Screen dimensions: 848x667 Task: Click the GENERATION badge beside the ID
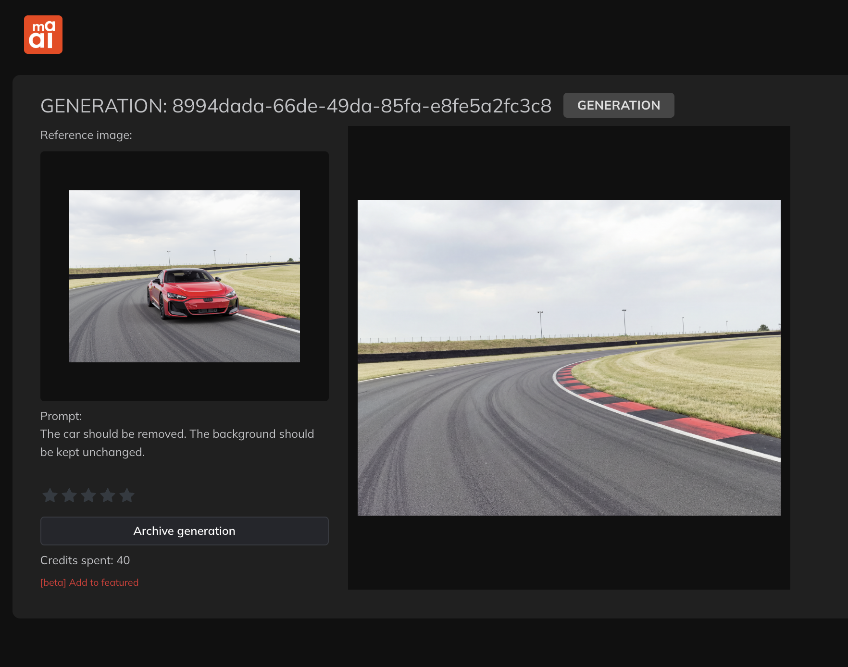pyautogui.click(x=618, y=105)
